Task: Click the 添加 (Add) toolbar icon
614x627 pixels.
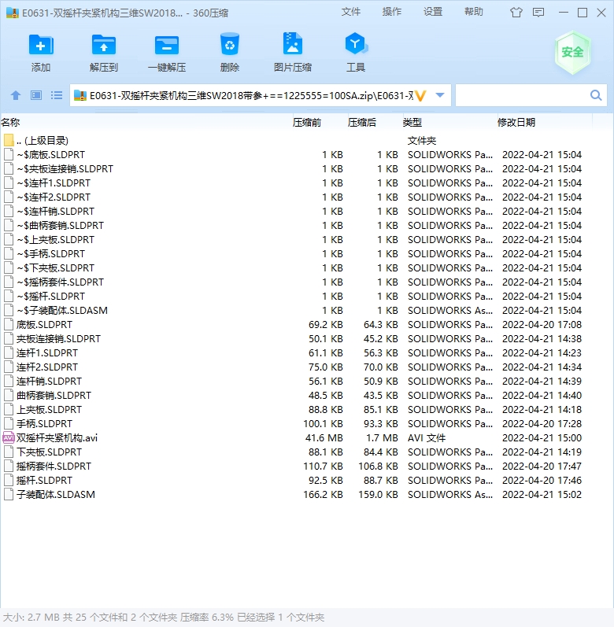Action: [x=41, y=45]
